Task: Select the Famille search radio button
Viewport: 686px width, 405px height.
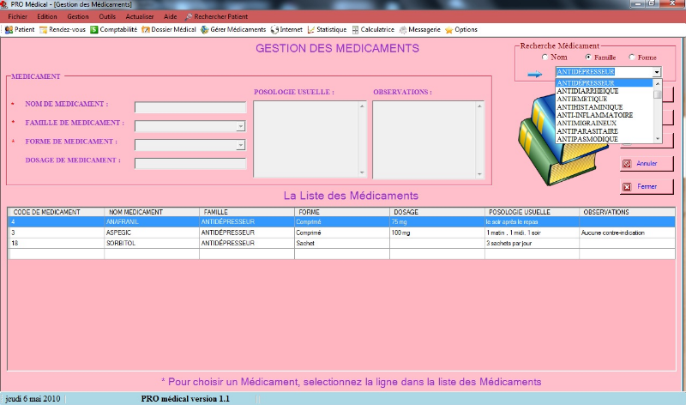Action: click(x=588, y=57)
